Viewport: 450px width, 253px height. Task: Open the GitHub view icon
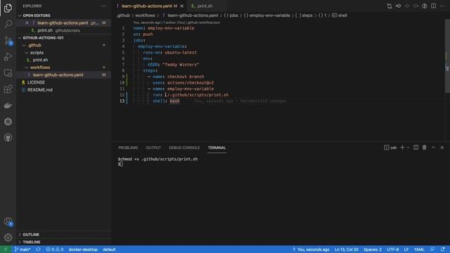pyautogui.click(x=8, y=138)
